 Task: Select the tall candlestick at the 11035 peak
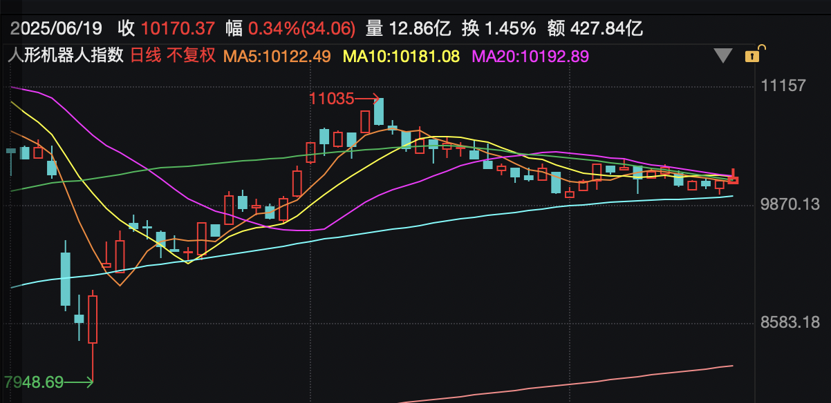point(378,112)
